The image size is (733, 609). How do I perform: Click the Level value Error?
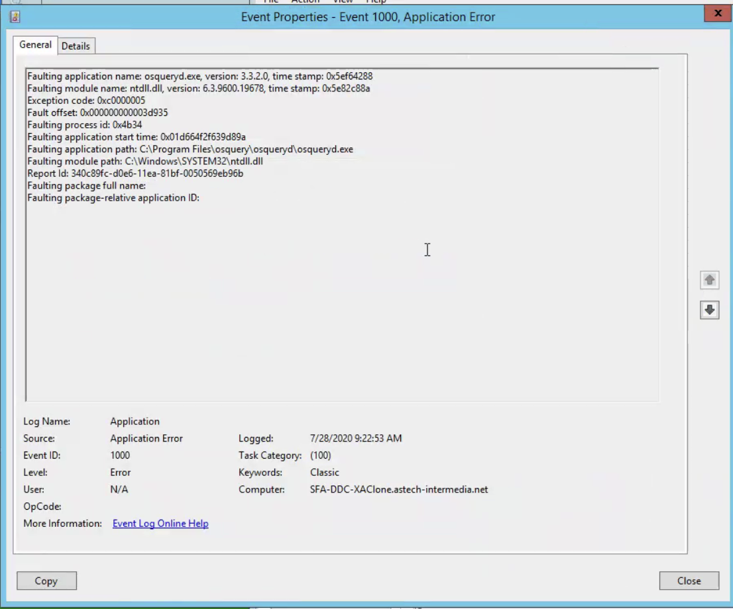pyautogui.click(x=120, y=472)
